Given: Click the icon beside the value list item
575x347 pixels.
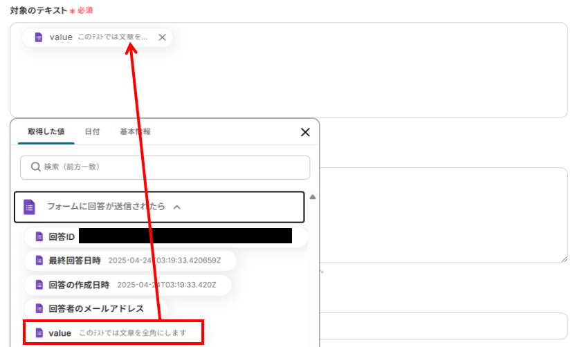Looking at the screenshot, I should (x=39, y=332).
